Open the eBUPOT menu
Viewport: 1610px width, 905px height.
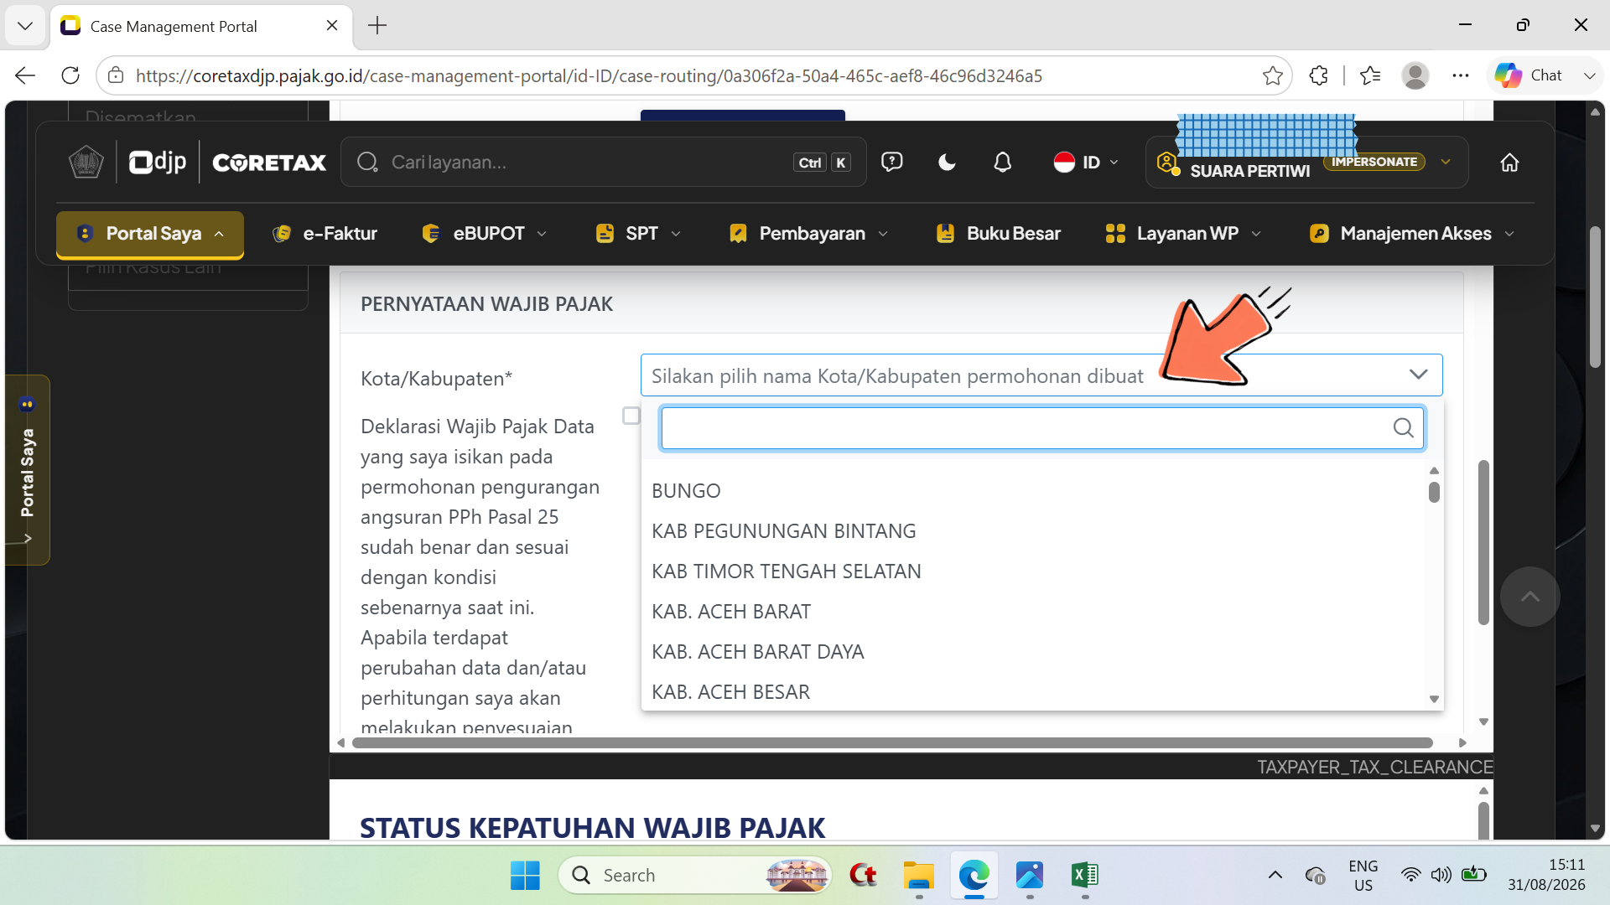coord(484,234)
